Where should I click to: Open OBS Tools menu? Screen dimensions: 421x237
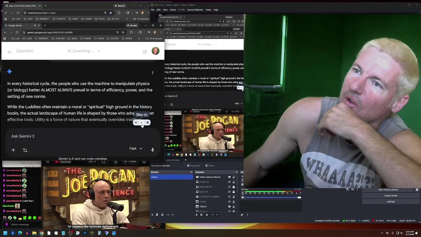click(208, 10)
